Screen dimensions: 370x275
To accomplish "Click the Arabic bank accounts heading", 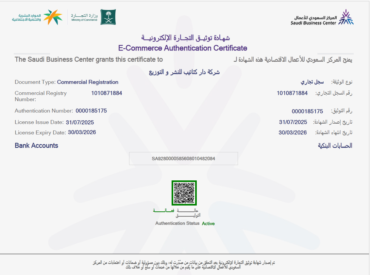I will [x=335, y=146].
